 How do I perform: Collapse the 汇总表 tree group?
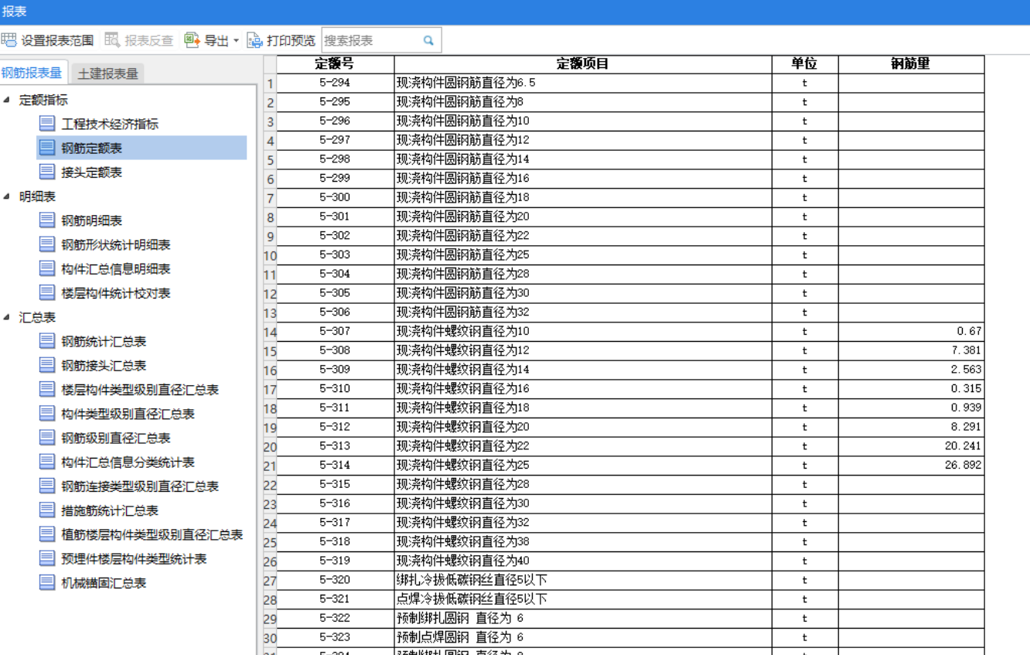[7, 316]
